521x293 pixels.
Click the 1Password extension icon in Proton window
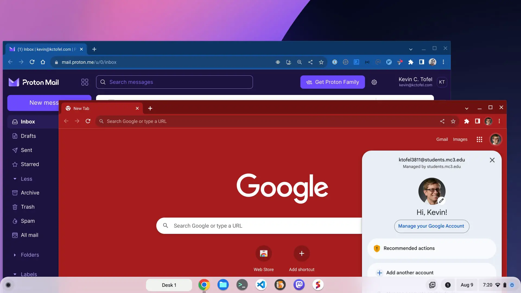pos(335,62)
